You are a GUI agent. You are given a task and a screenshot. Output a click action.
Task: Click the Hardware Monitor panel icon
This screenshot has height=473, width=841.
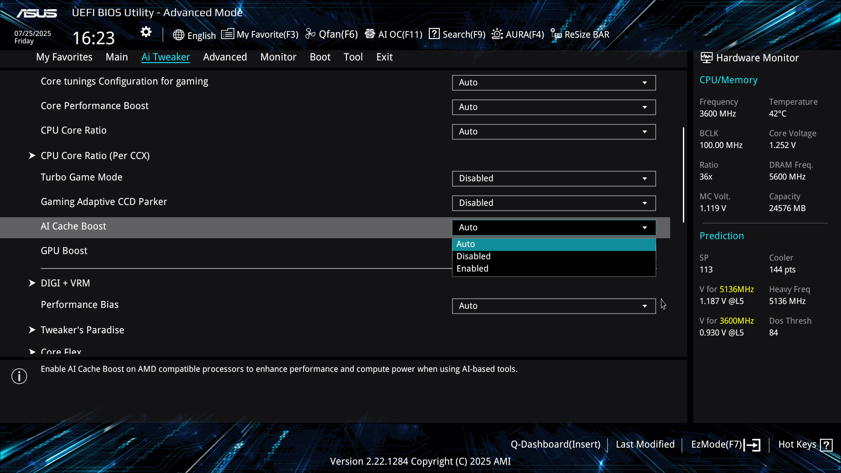point(706,58)
